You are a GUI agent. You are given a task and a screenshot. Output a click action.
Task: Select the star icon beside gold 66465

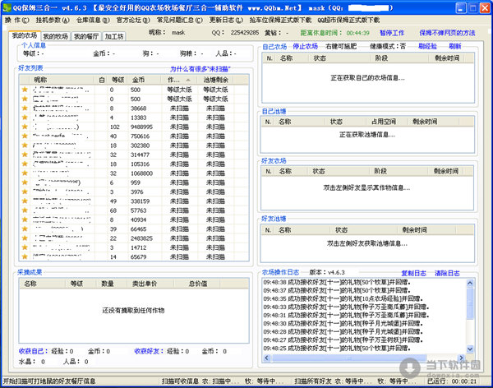[25, 229]
